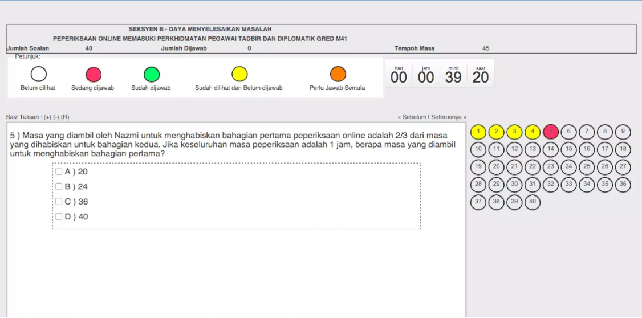The width and height of the screenshot is (642, 318).
Task: Tick the checkbox for answer C) 36
Action: click(59, 201)
